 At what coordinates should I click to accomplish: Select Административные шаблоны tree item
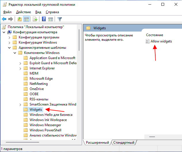42,48
